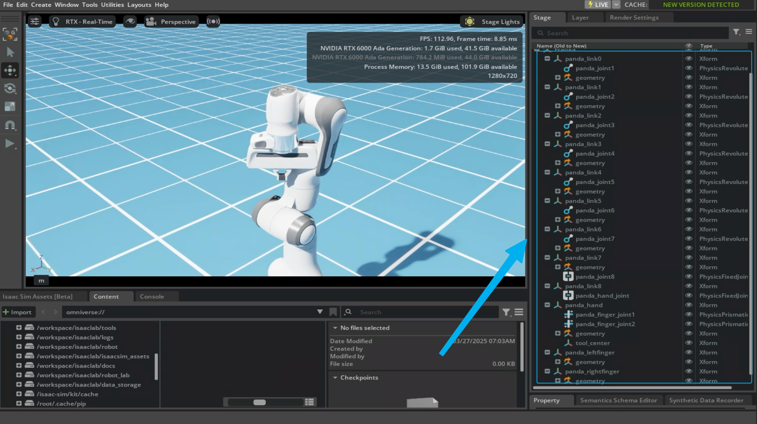Collapse the 'No files selected' section
Image resolution: width=757 pixels, height=424 pixels.
tap(335, 328)
